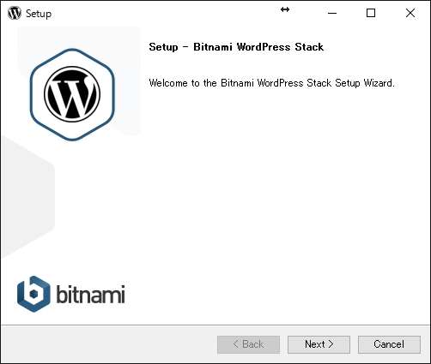Click the white W inside the logo

72,95
